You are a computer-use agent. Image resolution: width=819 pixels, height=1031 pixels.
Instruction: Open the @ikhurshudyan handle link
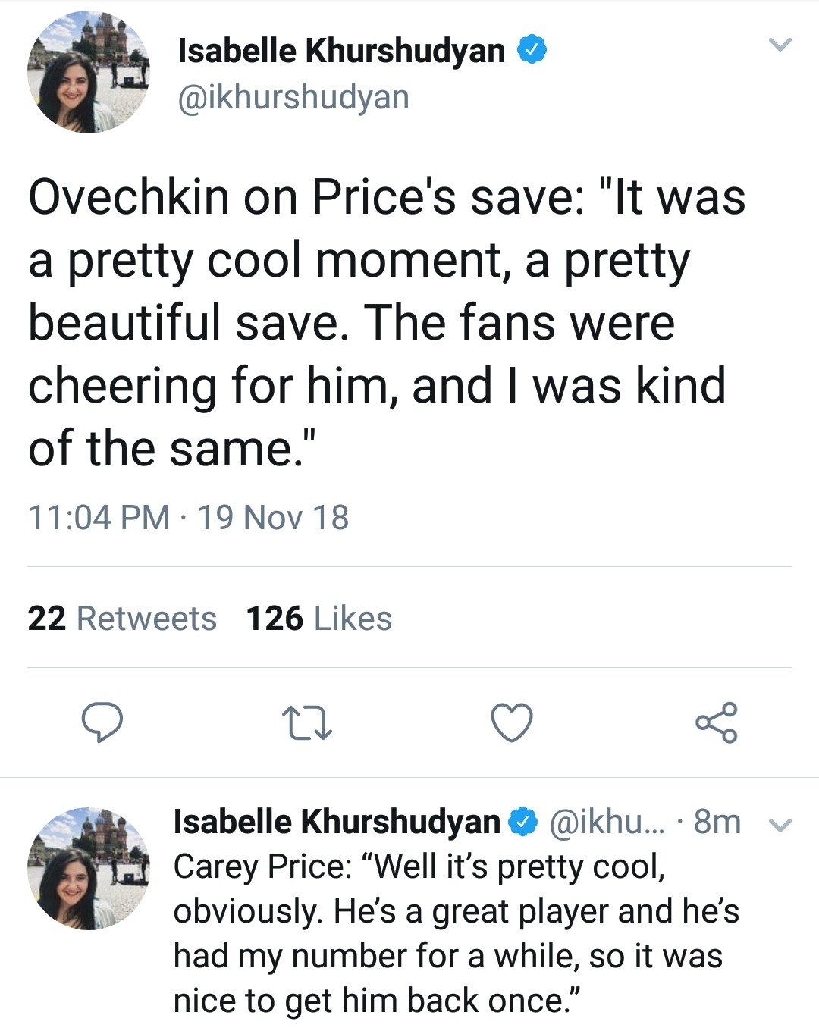click(x=293, y=98)
